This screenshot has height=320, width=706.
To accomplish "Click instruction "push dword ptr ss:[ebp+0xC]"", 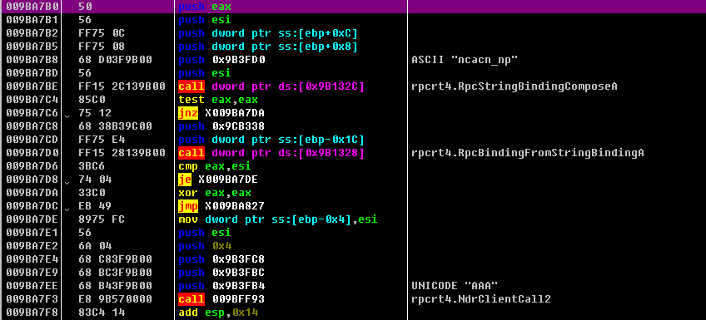I will 268,33.
